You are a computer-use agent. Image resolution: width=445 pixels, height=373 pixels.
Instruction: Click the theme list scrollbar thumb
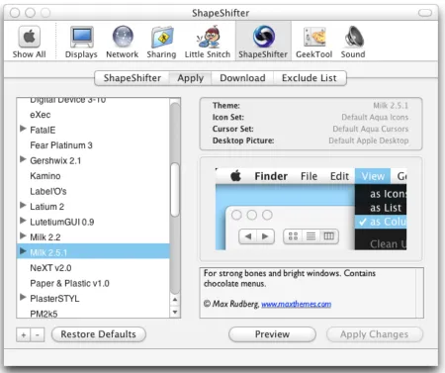(x=175, y=190)
